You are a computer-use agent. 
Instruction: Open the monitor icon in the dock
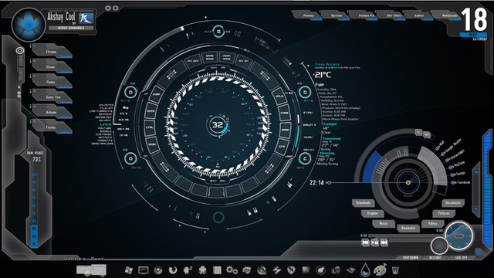pyautogui.click(x=144, y=270)
